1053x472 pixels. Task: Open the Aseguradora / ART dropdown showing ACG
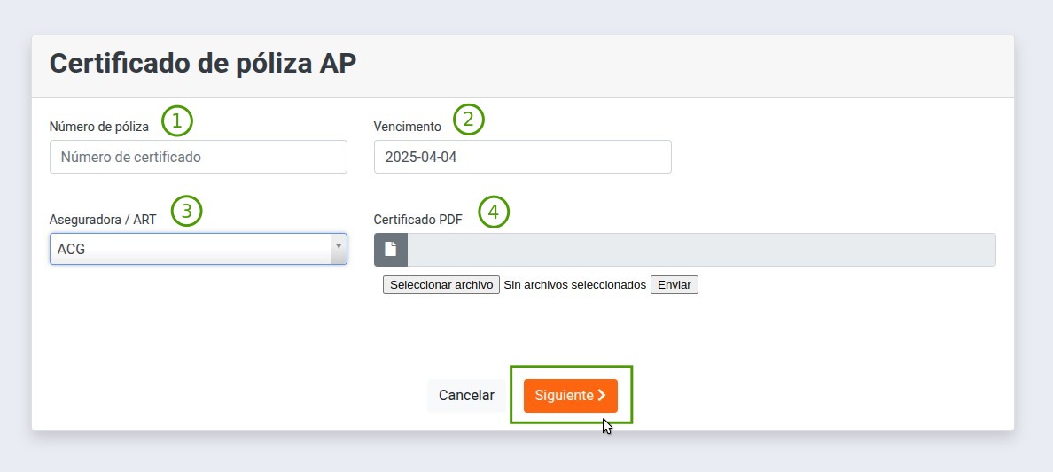[x=190, y=249]
